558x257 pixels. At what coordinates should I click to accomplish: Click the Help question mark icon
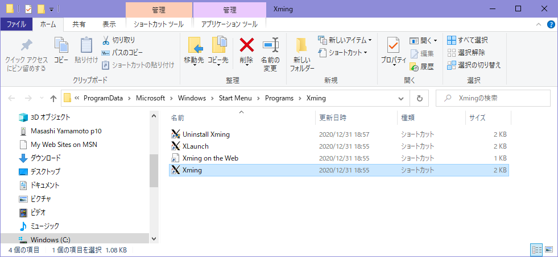pyautogui.click(x=551, y=24)
